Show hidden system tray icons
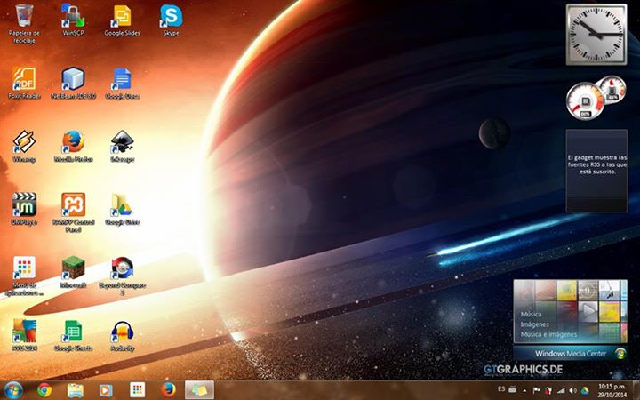The width and height of the screenshot is (640, 400). coord(524,390)
